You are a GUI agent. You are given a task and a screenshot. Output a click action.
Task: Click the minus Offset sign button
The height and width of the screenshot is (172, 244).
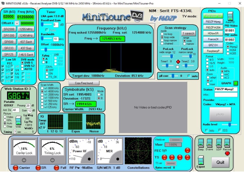[x=17, y=23]
